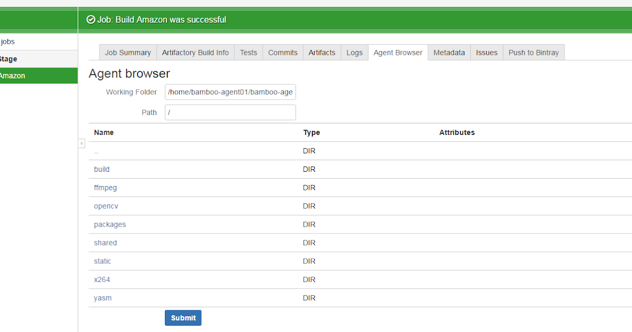Viewport: 632px width, 332px height.
Task: Click the Working Folder input field
Action: [x=230, y=92]
